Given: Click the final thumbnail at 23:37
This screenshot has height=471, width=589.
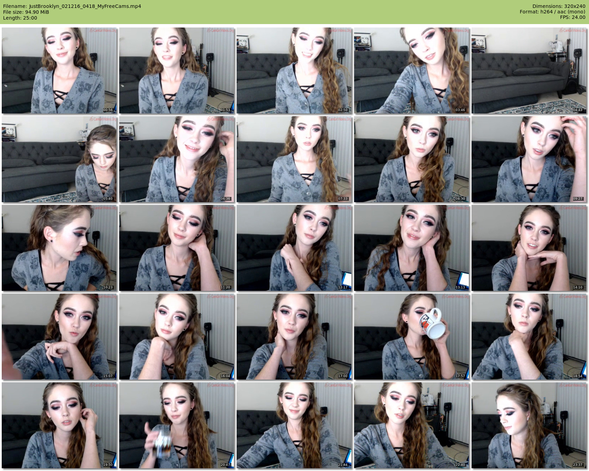Looking at the screenshot, I should click(x=529, y=425).
